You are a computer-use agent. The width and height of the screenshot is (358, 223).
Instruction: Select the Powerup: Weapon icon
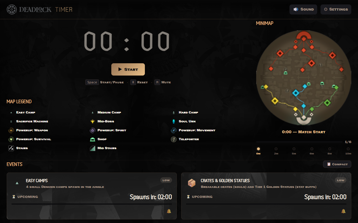point(11,130)
